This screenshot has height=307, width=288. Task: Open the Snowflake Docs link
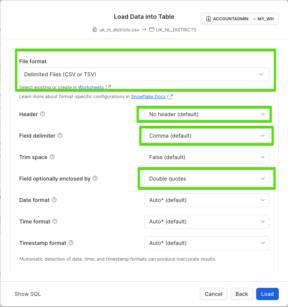click(x=148, y=97)
